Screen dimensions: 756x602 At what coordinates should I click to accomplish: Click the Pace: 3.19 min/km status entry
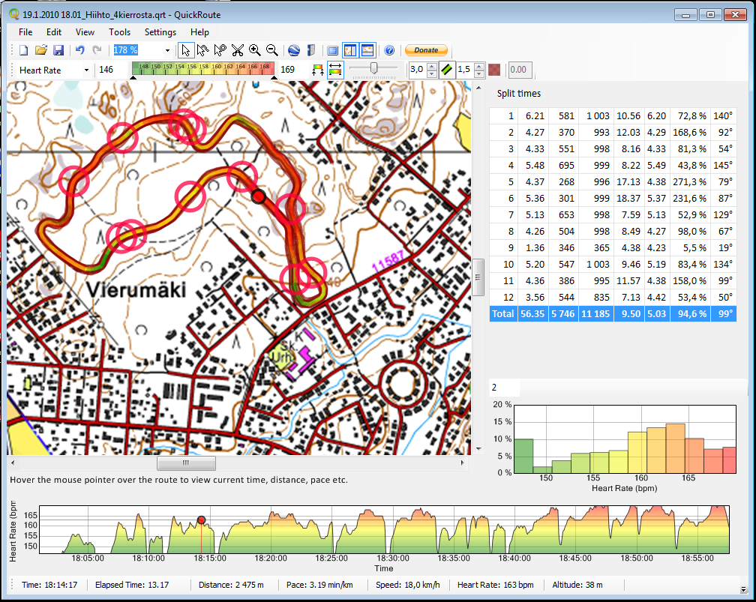tap(319, 585)
